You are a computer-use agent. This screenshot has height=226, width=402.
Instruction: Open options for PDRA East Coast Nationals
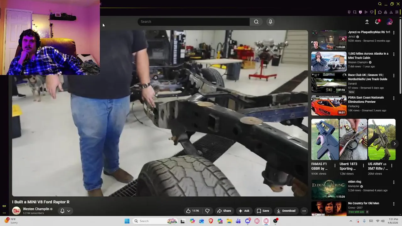[x=394, y=98]
